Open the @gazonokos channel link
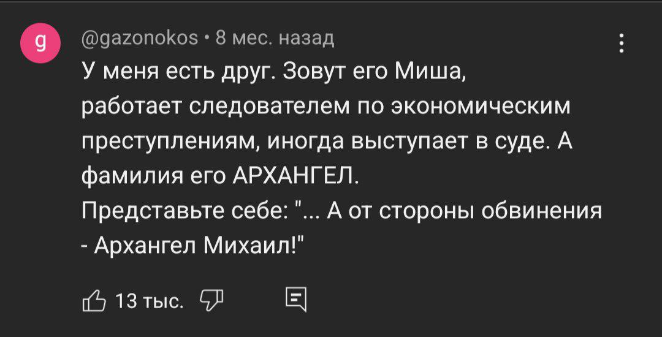The width and height of the screenshot is (662, 337). [x=140, y=40]
